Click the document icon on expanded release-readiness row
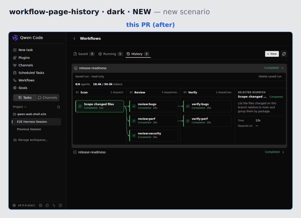 click(76, 68)
